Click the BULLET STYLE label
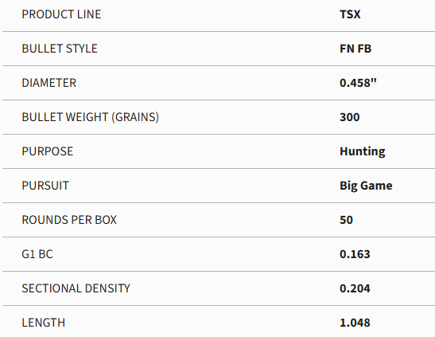435x337 pixels. (60, 49)
